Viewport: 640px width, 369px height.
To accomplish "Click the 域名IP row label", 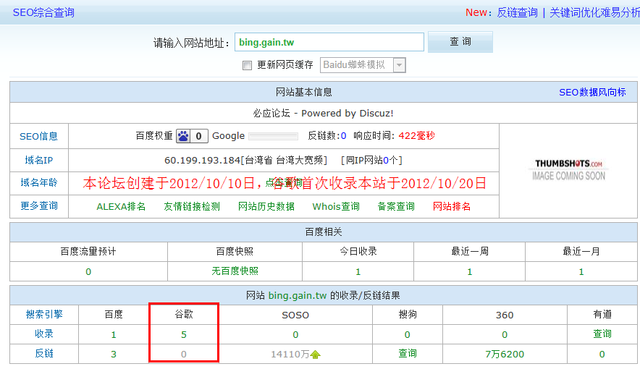I will tap(39, 160).
